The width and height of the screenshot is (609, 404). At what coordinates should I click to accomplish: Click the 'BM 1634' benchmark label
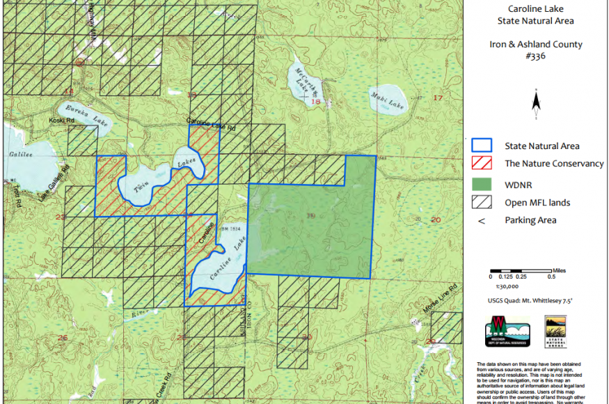coord(230,229)
